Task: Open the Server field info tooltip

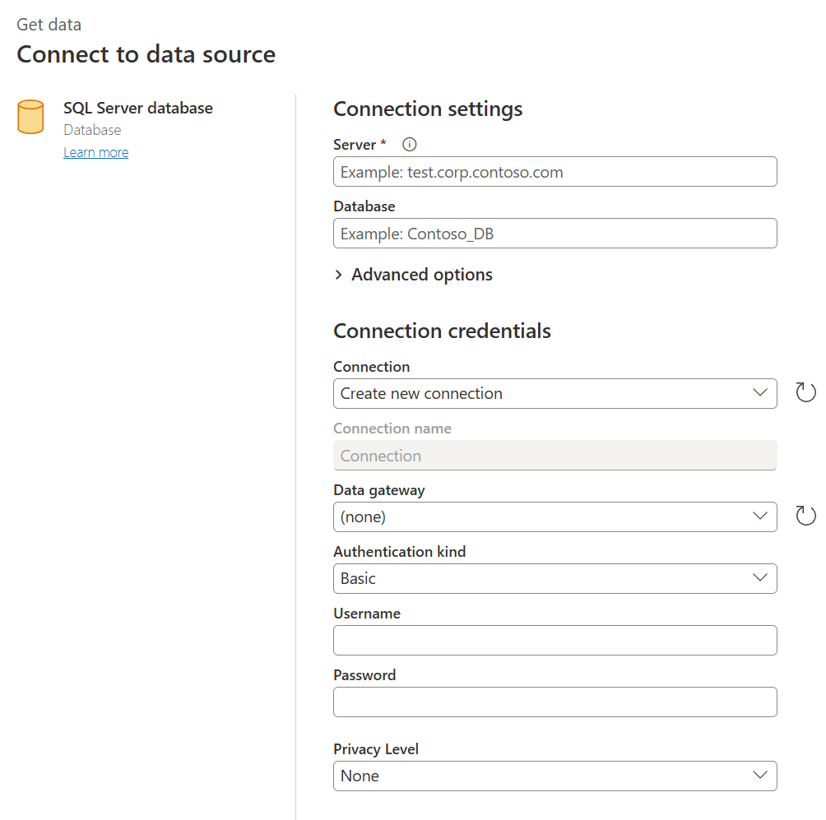Action: pos(409,144)
